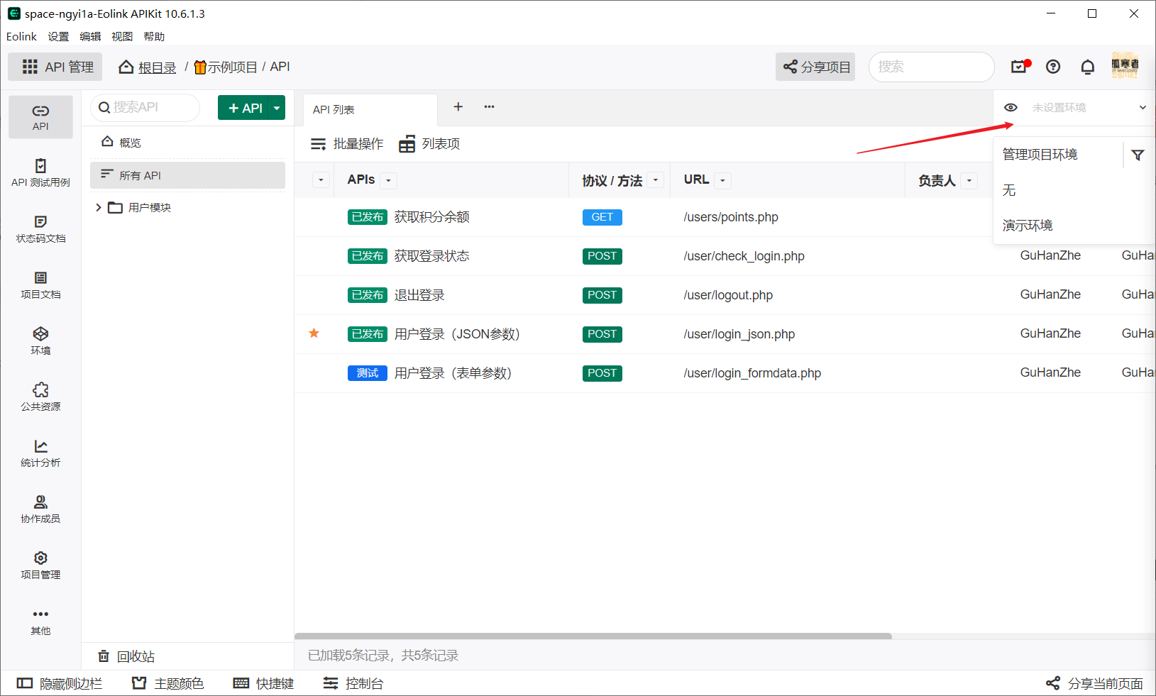This screenshot has height=696, width=1156.
Task: Click 隐藏侧边栏 to hide sidebar
Action: 60,683
